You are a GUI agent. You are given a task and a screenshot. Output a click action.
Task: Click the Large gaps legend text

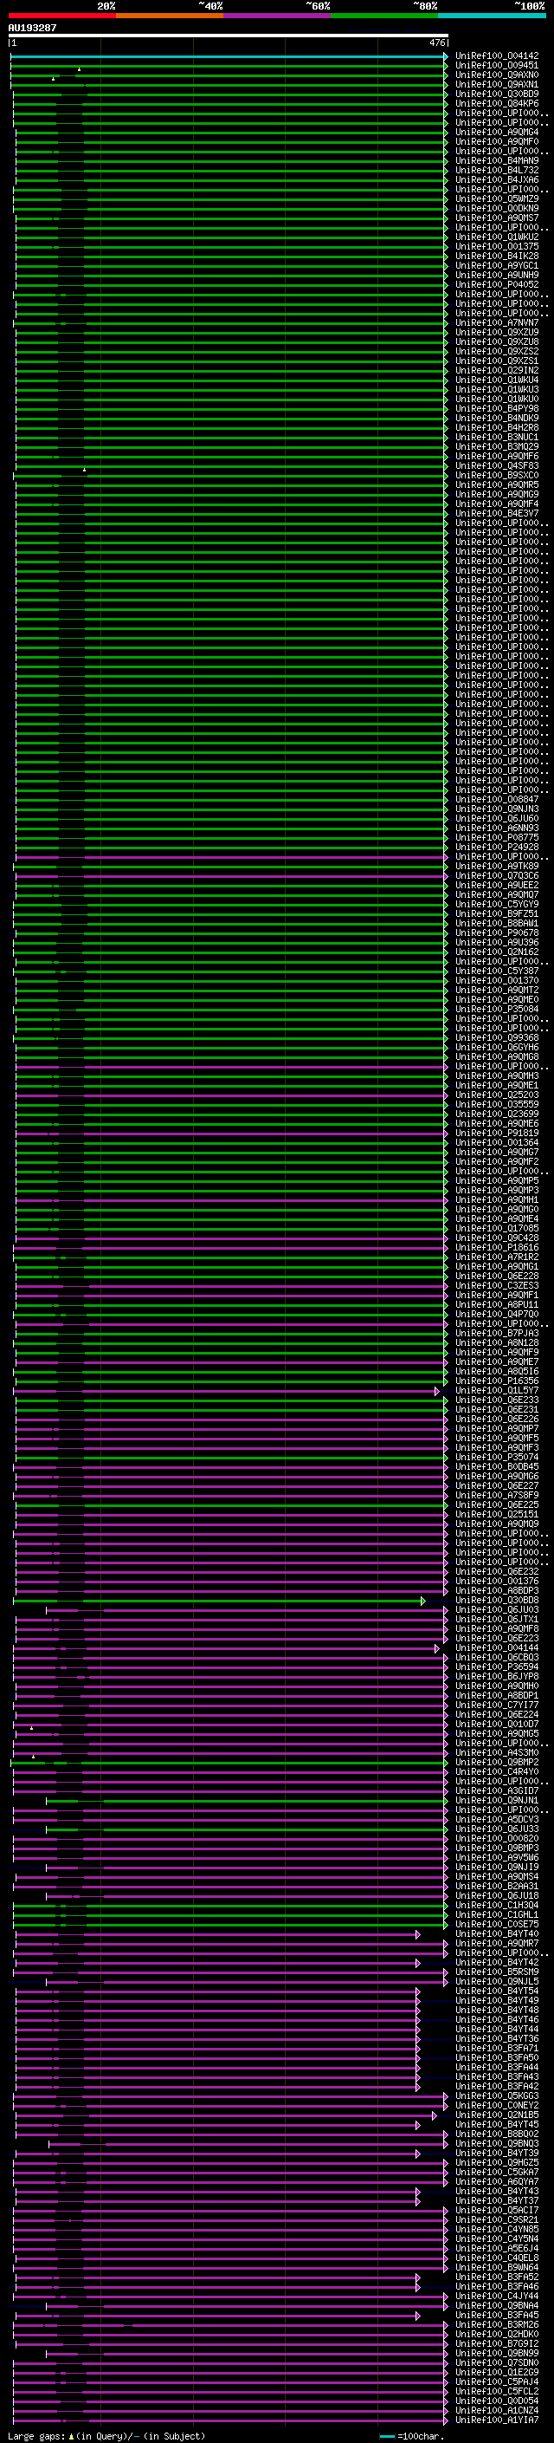[x=37, y=2436]
